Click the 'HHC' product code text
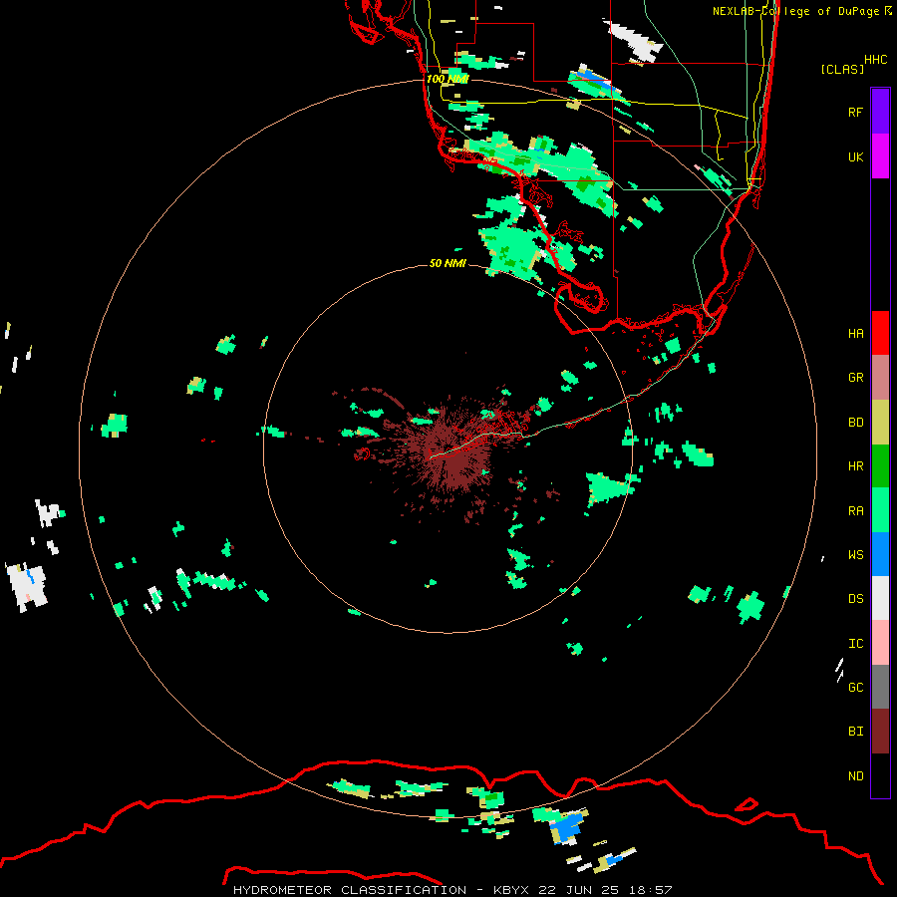 [875, 60]
